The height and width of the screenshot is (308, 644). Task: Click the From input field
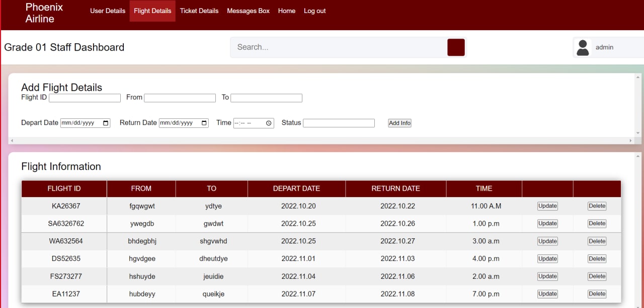click(x=180, y=98)
